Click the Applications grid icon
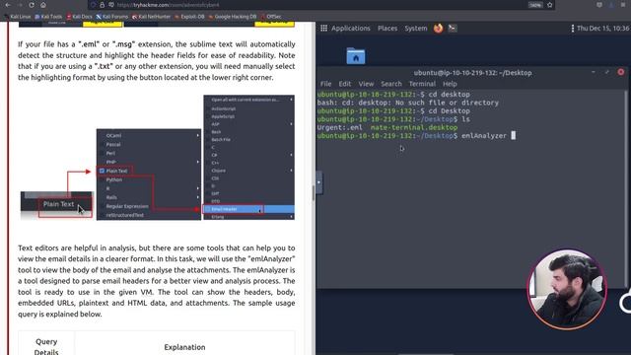This screenshot has width=631, height=355. (324, 29)
